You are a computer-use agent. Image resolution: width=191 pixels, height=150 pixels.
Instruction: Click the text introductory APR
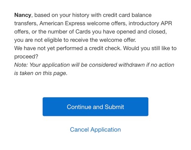click(150, 23)
